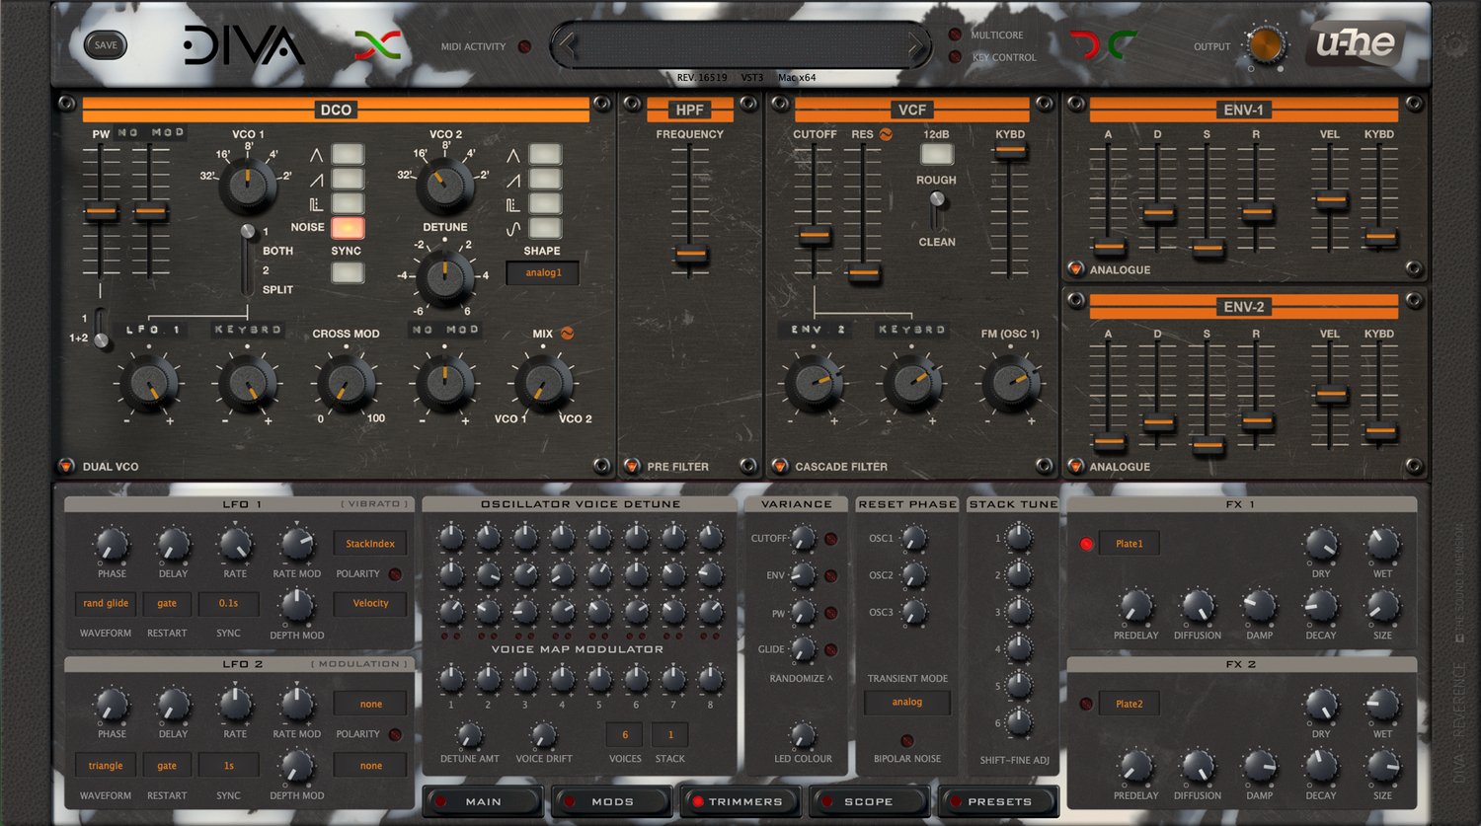Toggle the Key Control LED button
This screenshot has width=1481, height=826.
(x=955, y=57)
